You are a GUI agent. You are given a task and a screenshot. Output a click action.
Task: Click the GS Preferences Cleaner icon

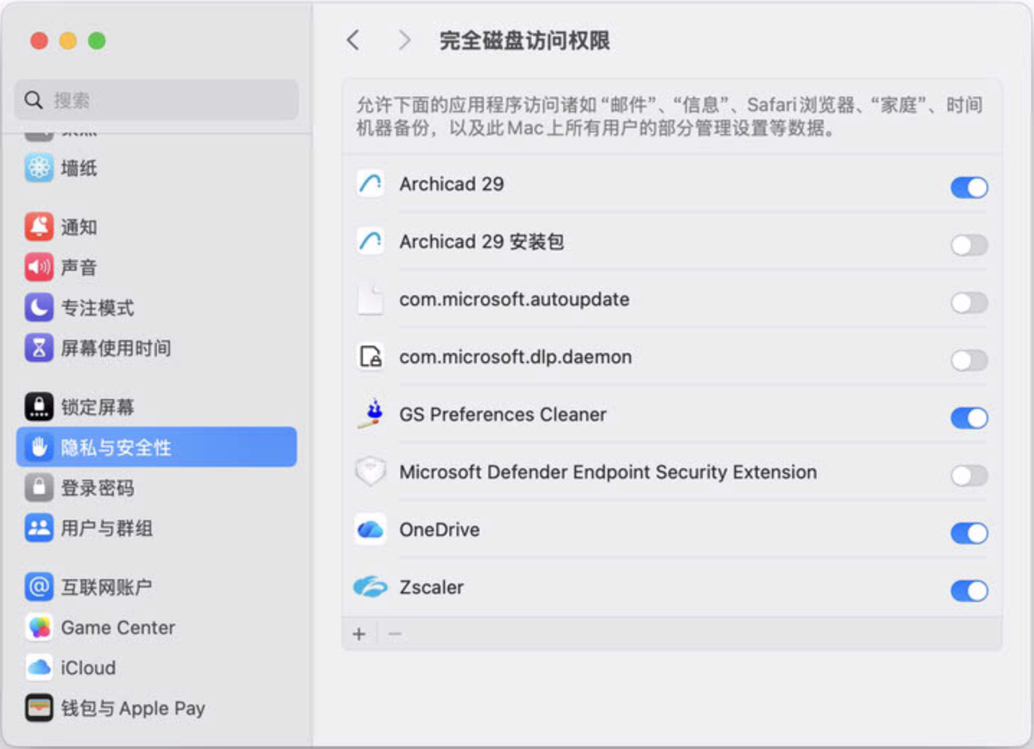[x=371, y=415]
